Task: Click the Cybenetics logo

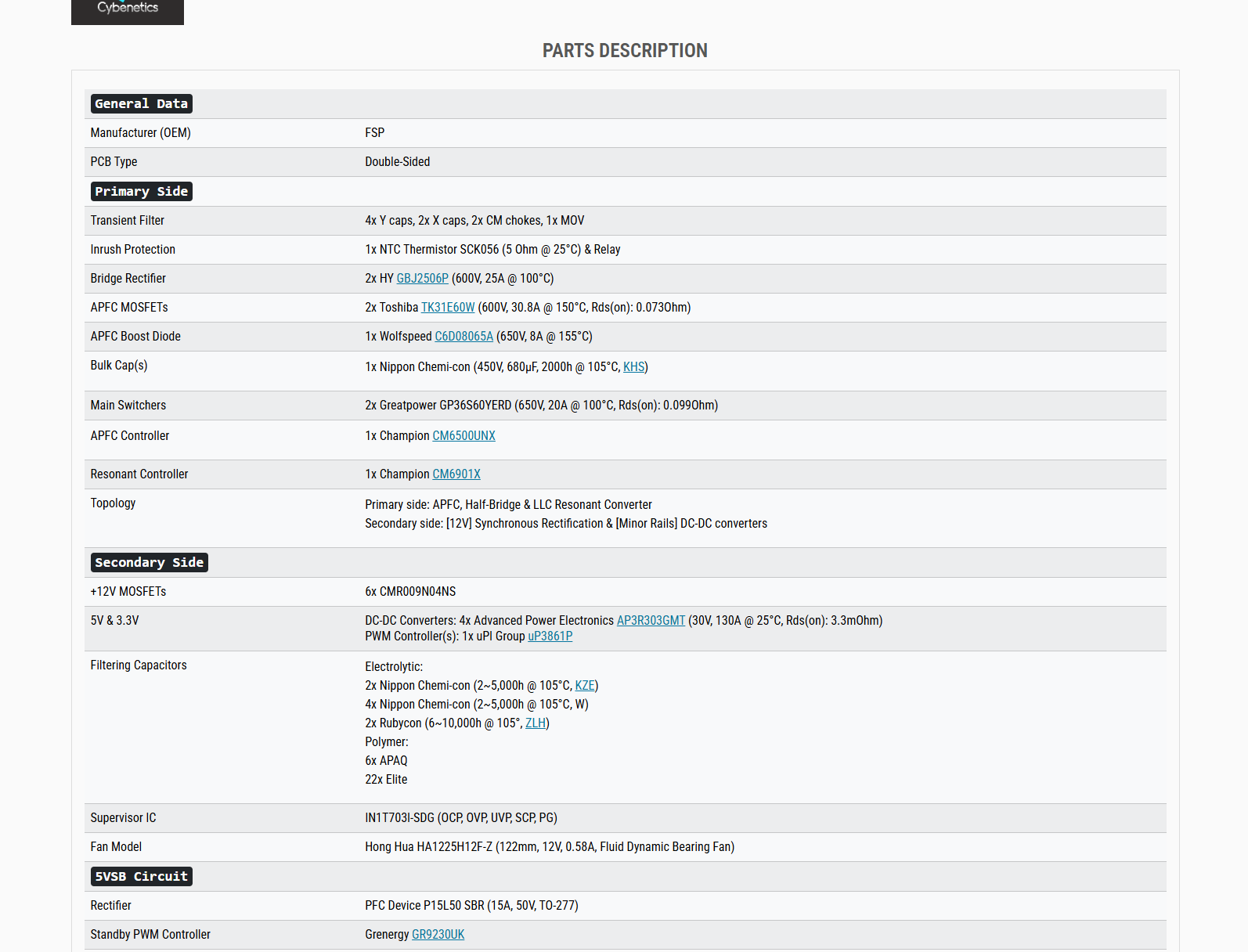Action: [128, 11]
